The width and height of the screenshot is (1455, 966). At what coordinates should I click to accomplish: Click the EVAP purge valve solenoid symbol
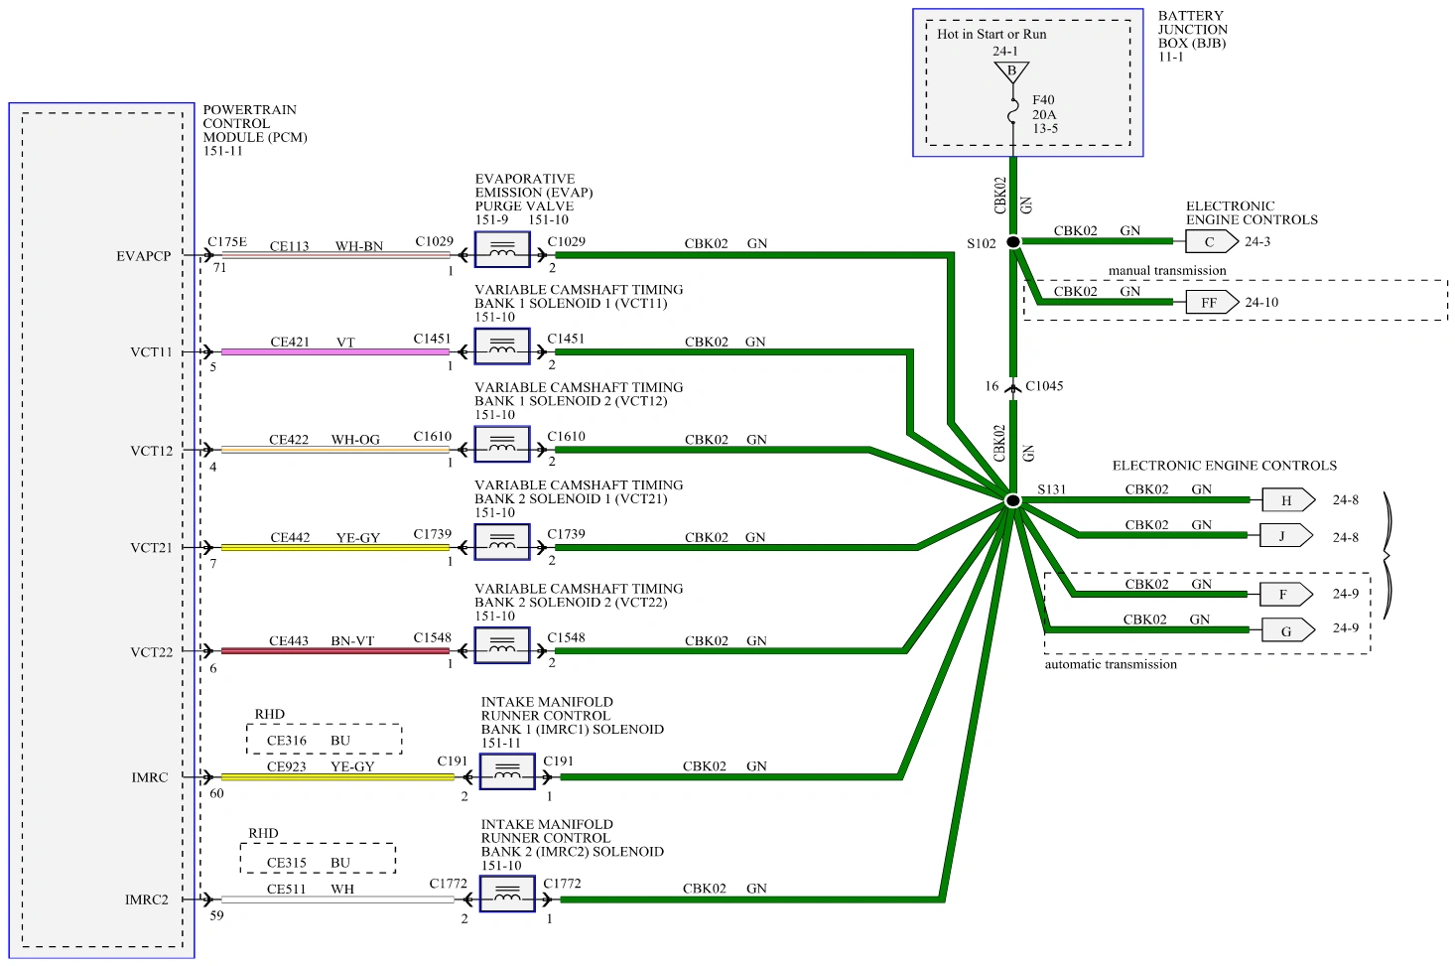tap(502, 250)
